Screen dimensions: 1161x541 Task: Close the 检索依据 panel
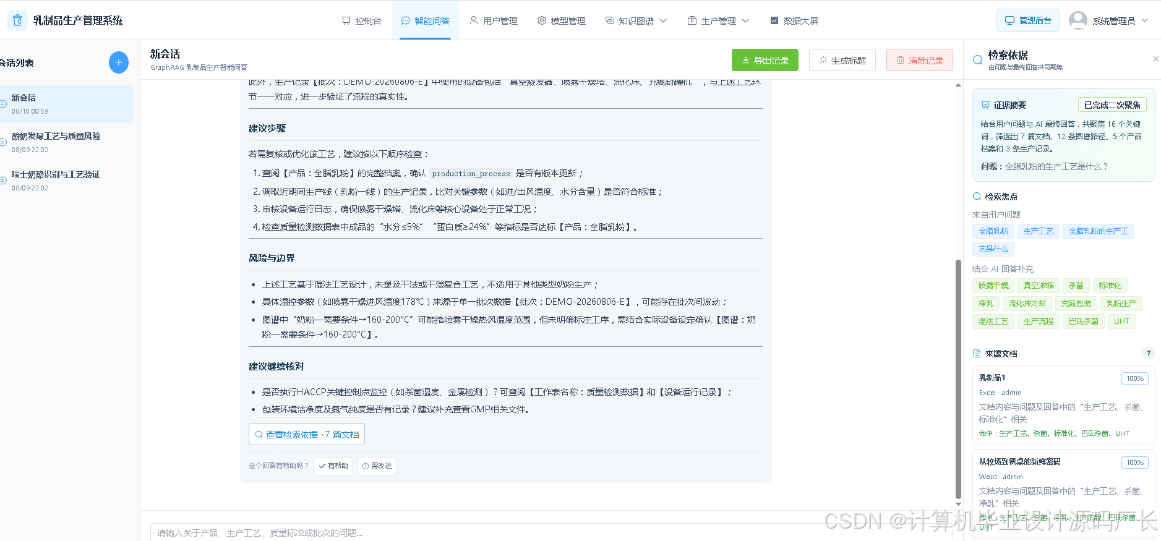click(1155, 59)
